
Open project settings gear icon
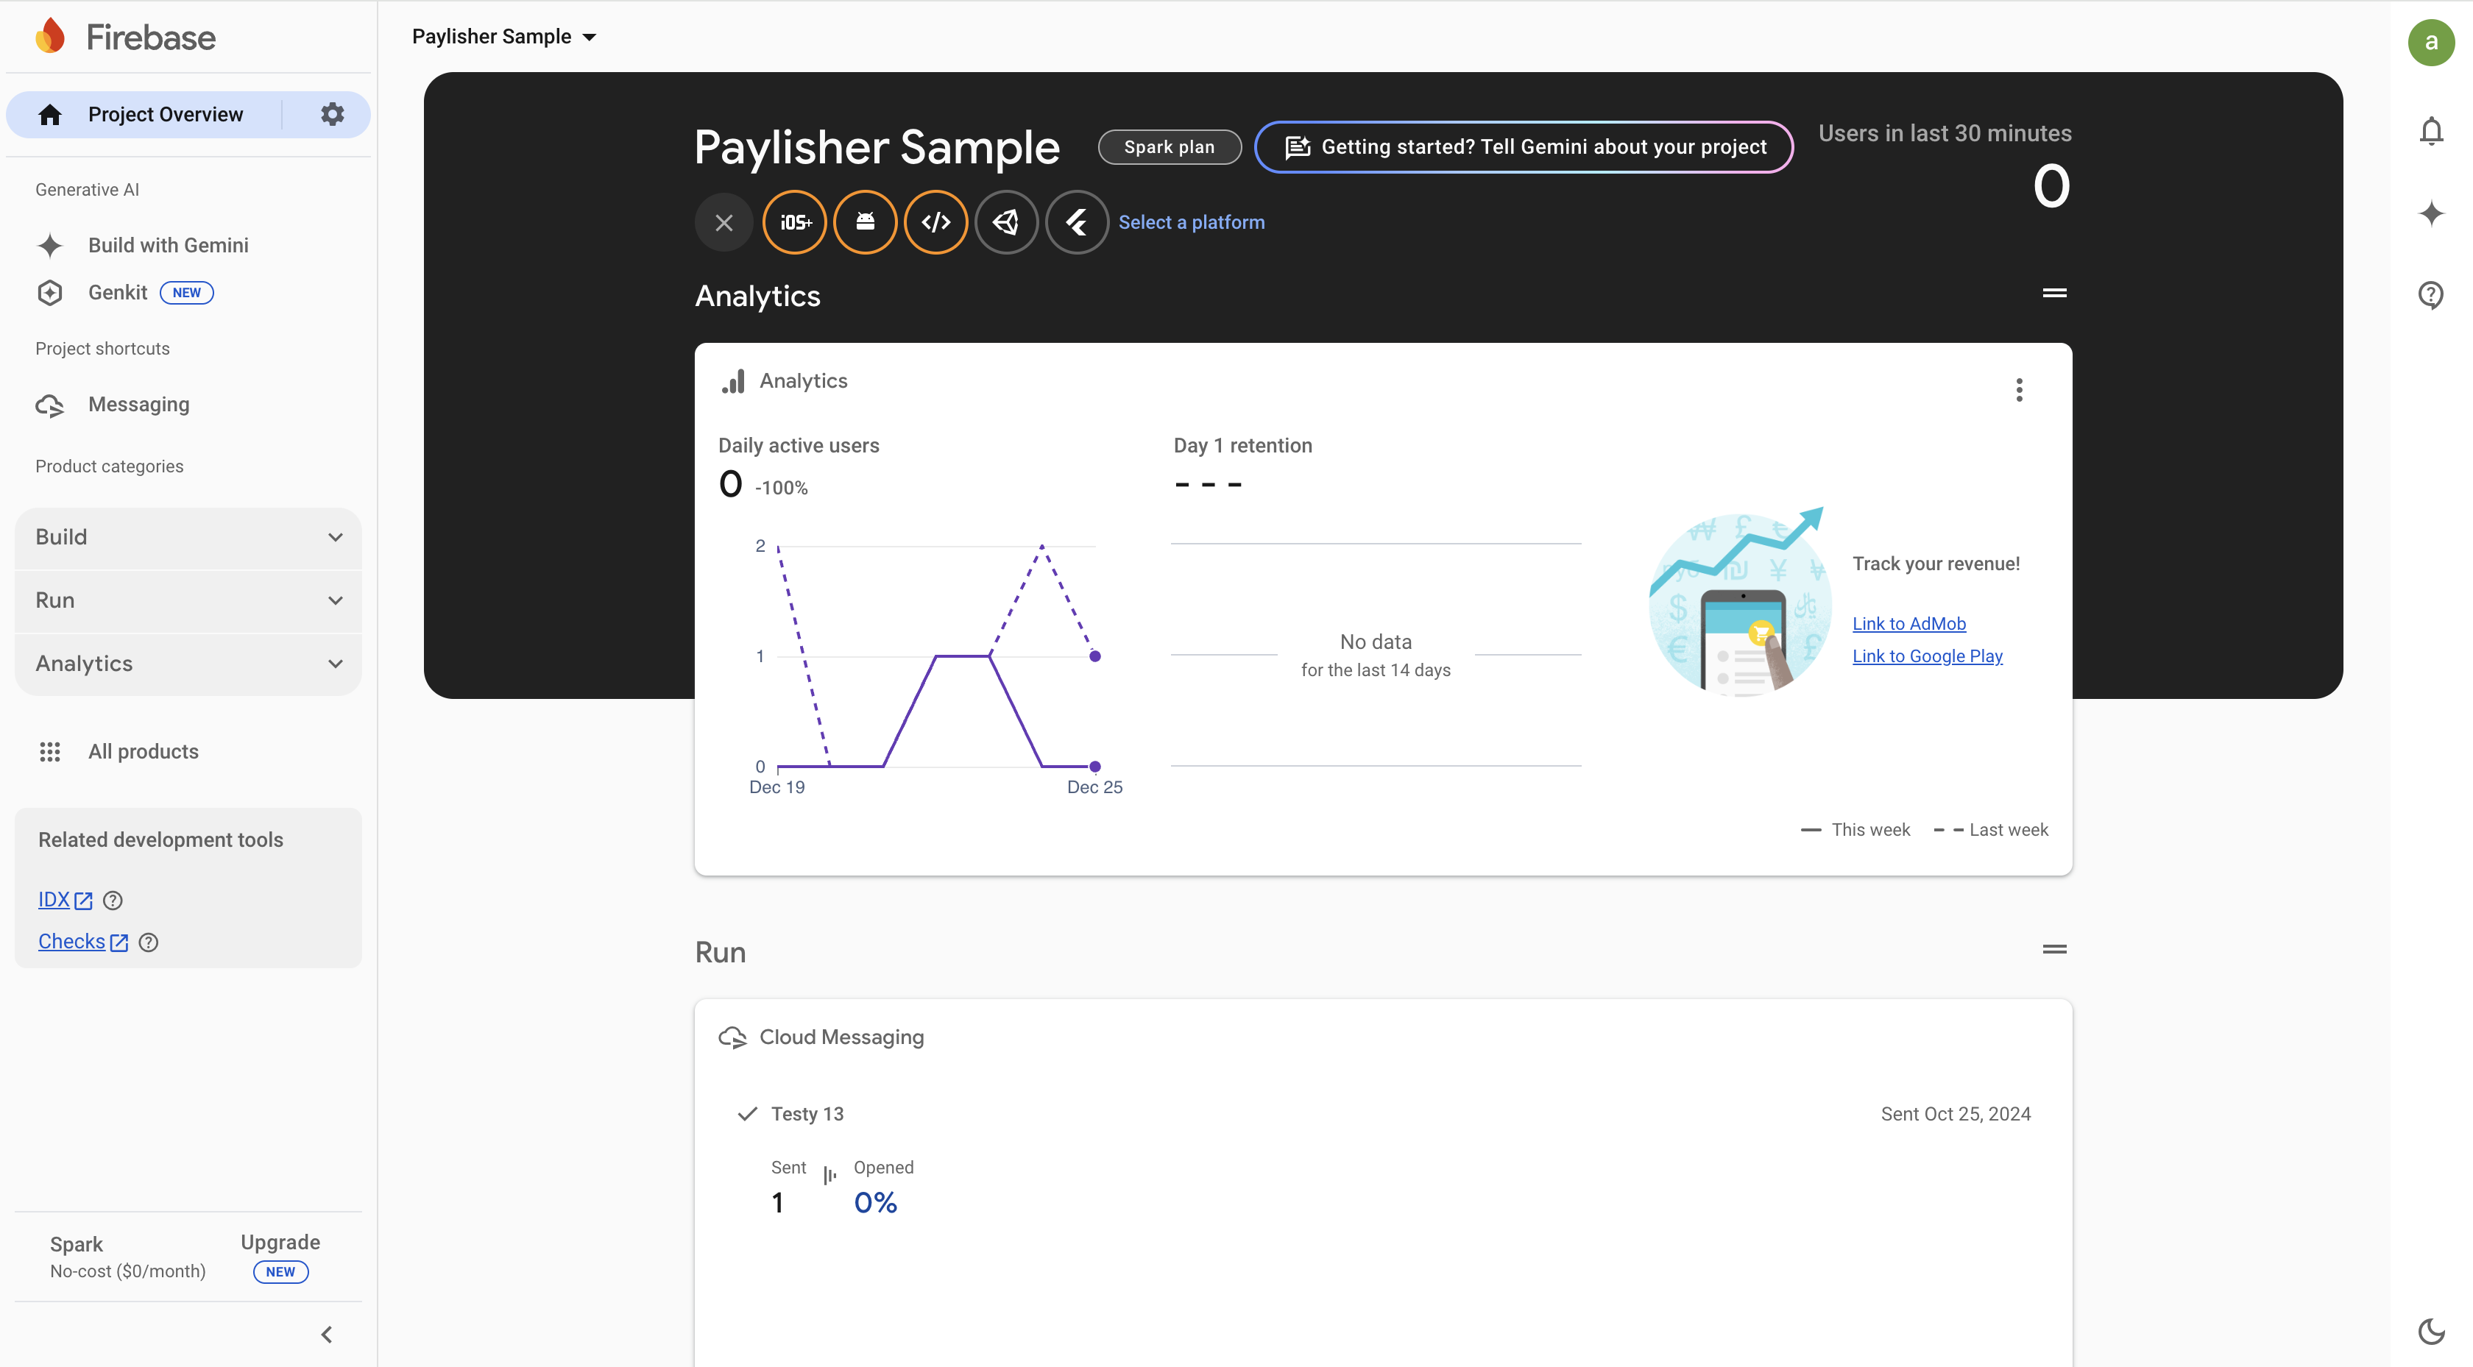coord(332,114)
